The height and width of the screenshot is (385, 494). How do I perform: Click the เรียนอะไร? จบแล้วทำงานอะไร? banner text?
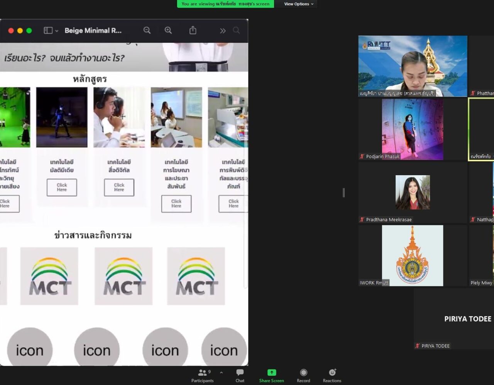64,58
